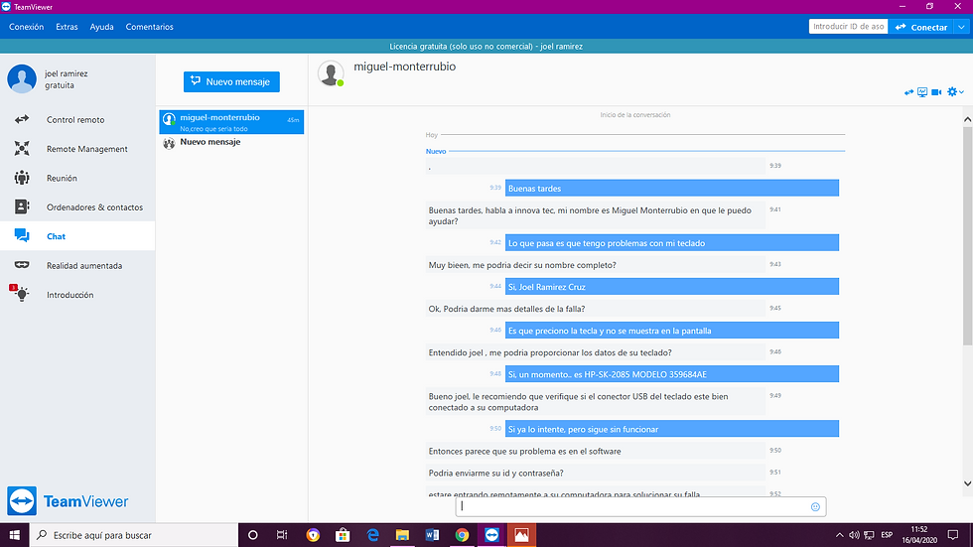Click 'Podria enviarme su id y contraseña?' message
973x547 pixels.
click(x=595, y=473)
